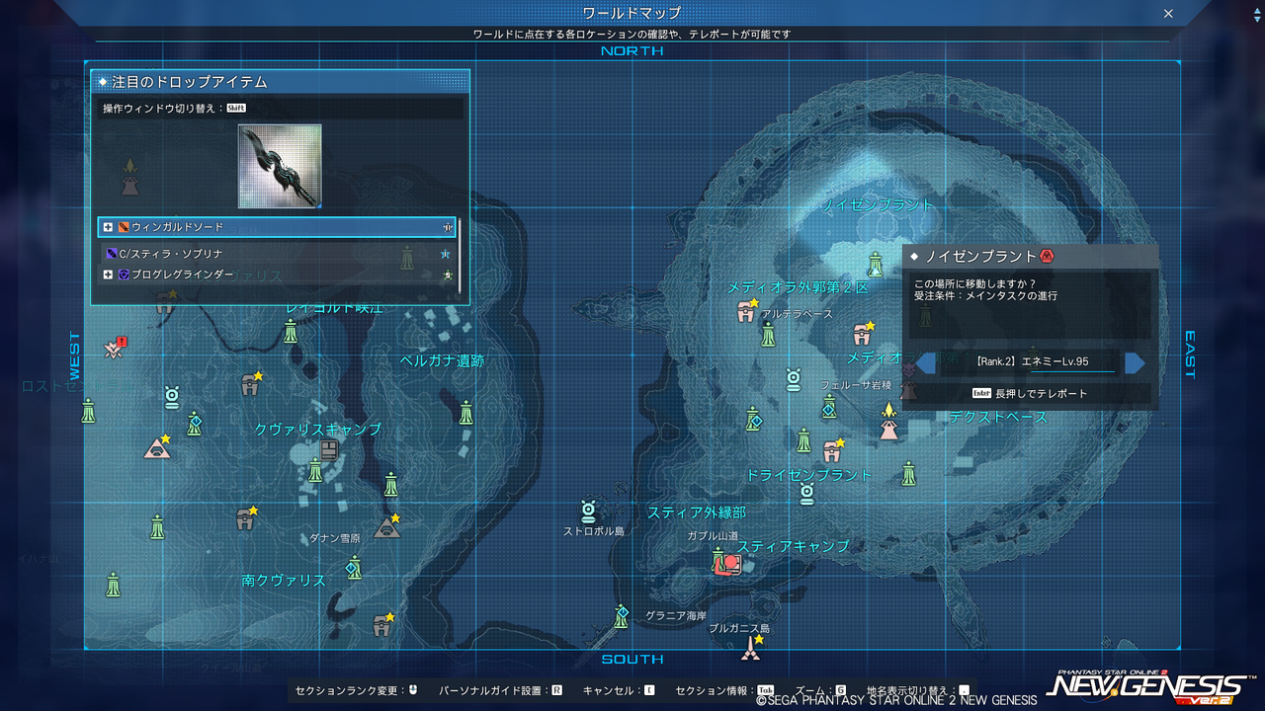The image size is (1265, 711).
Task: Click the ブログレグラインダー item name
Action: [183, 275]
